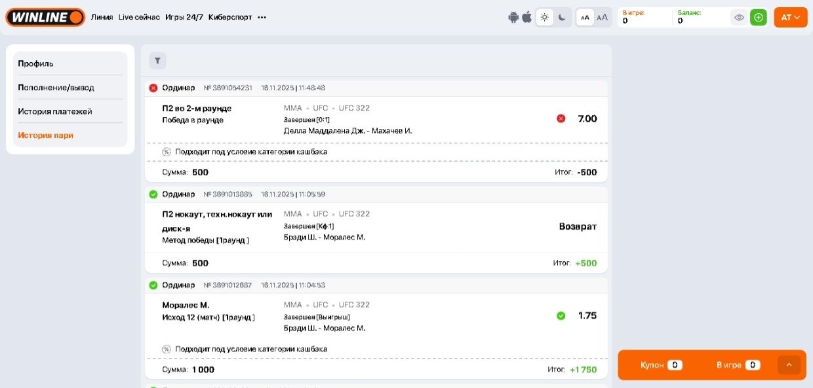Switch to dark theme moon toggle
This screenshot has height=388, width=813.
tap(562, 18)
